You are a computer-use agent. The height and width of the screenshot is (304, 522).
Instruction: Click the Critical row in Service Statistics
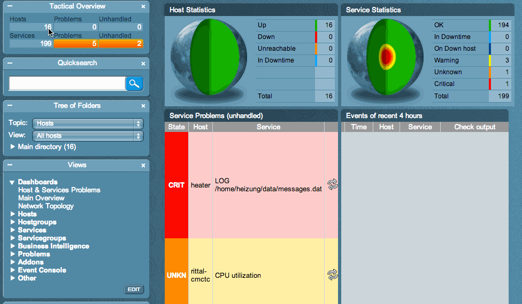472,84
